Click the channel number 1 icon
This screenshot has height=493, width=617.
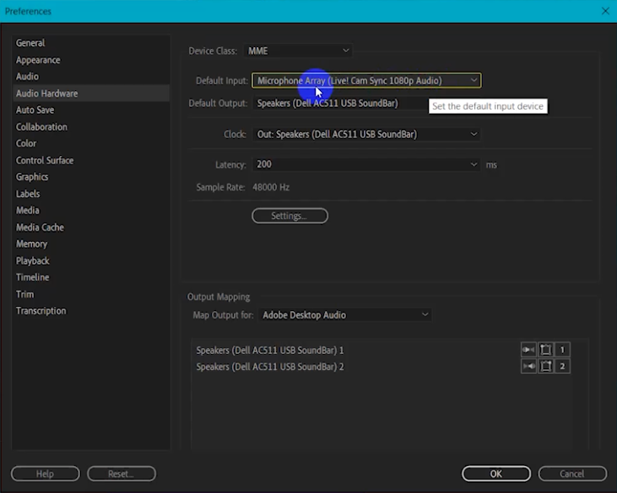(x=562, y=350)
